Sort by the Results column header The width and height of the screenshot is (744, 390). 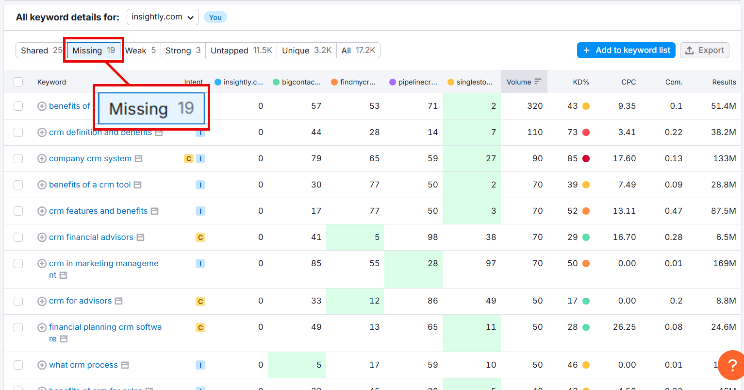724,82
